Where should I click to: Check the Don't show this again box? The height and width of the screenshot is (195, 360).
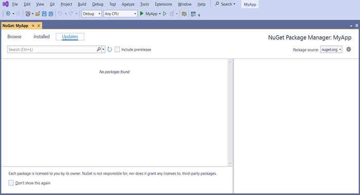click(11, 183)
